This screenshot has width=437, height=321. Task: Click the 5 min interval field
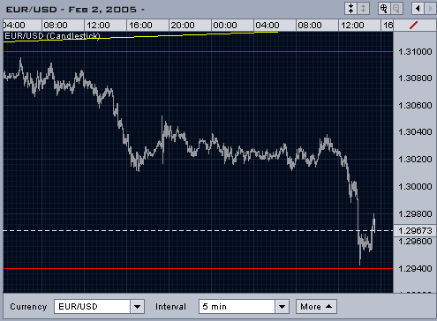[237, 307]
